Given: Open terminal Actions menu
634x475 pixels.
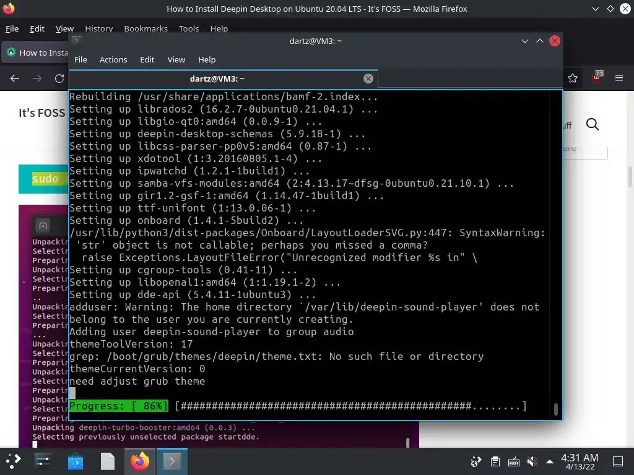Looking at the screenshot, I should [x=113, y=60].
